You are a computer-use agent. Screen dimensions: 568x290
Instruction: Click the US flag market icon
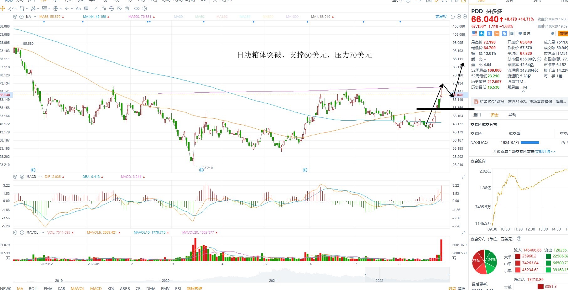click(x=474, y=34)
